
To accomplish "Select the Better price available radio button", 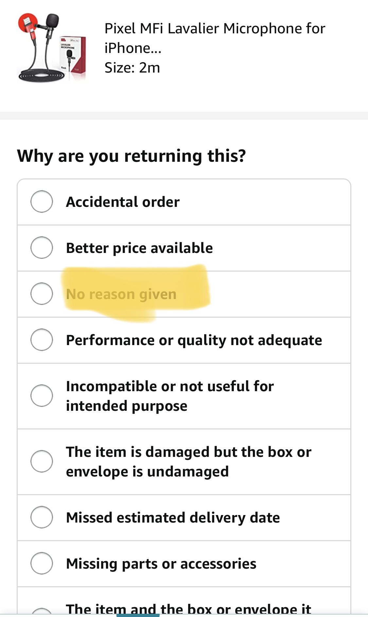I will click(42, 248).
